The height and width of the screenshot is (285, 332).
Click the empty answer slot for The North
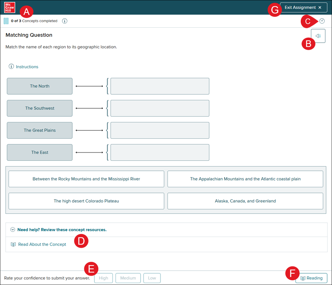click(160, 86)
